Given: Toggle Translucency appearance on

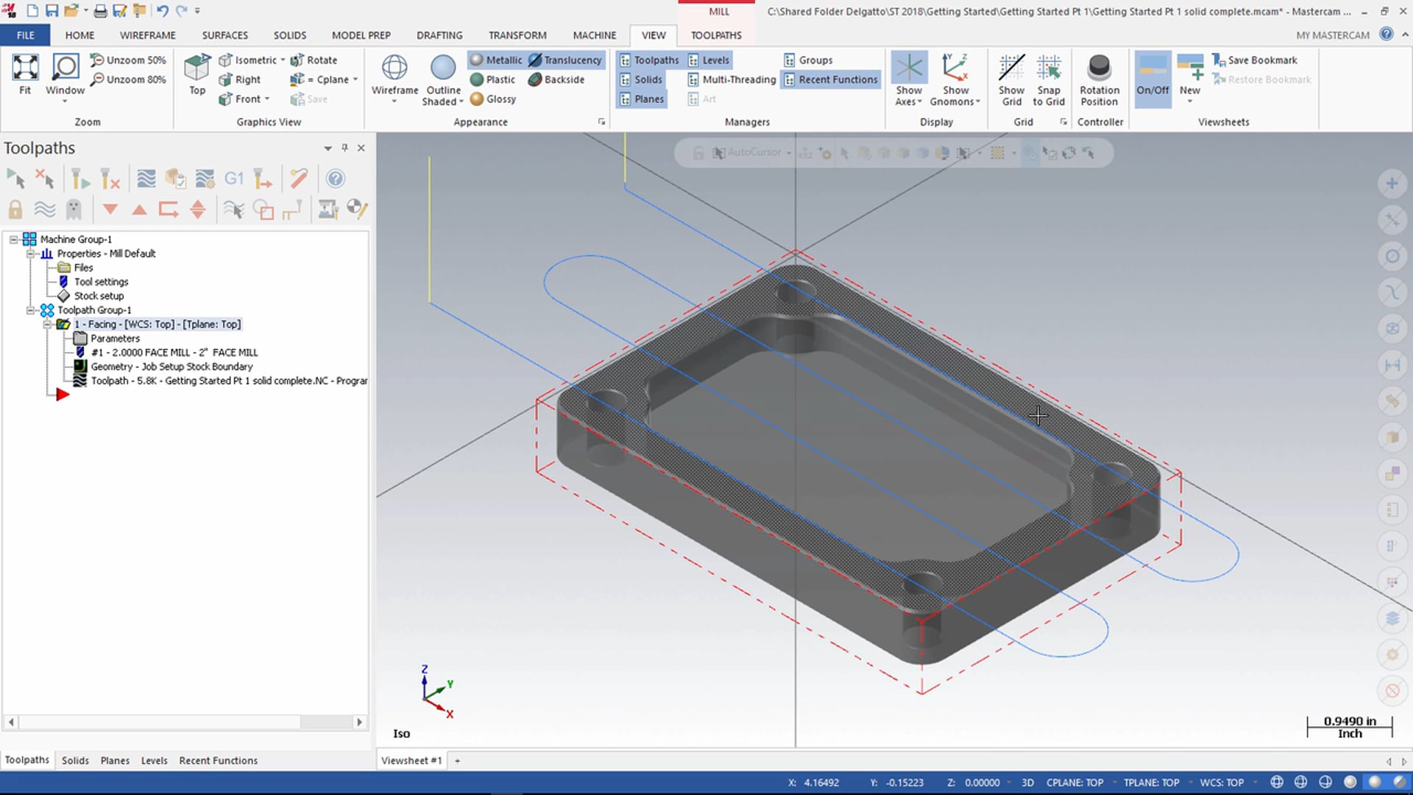Looking at the screenshot, I should point(564,59).
